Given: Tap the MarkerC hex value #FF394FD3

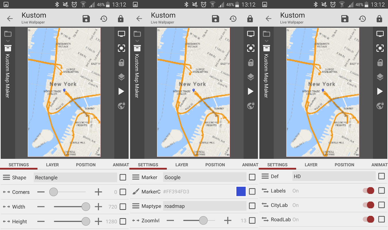Looking at the screenshot, I should pyautogui.click(x=176, y=191).
